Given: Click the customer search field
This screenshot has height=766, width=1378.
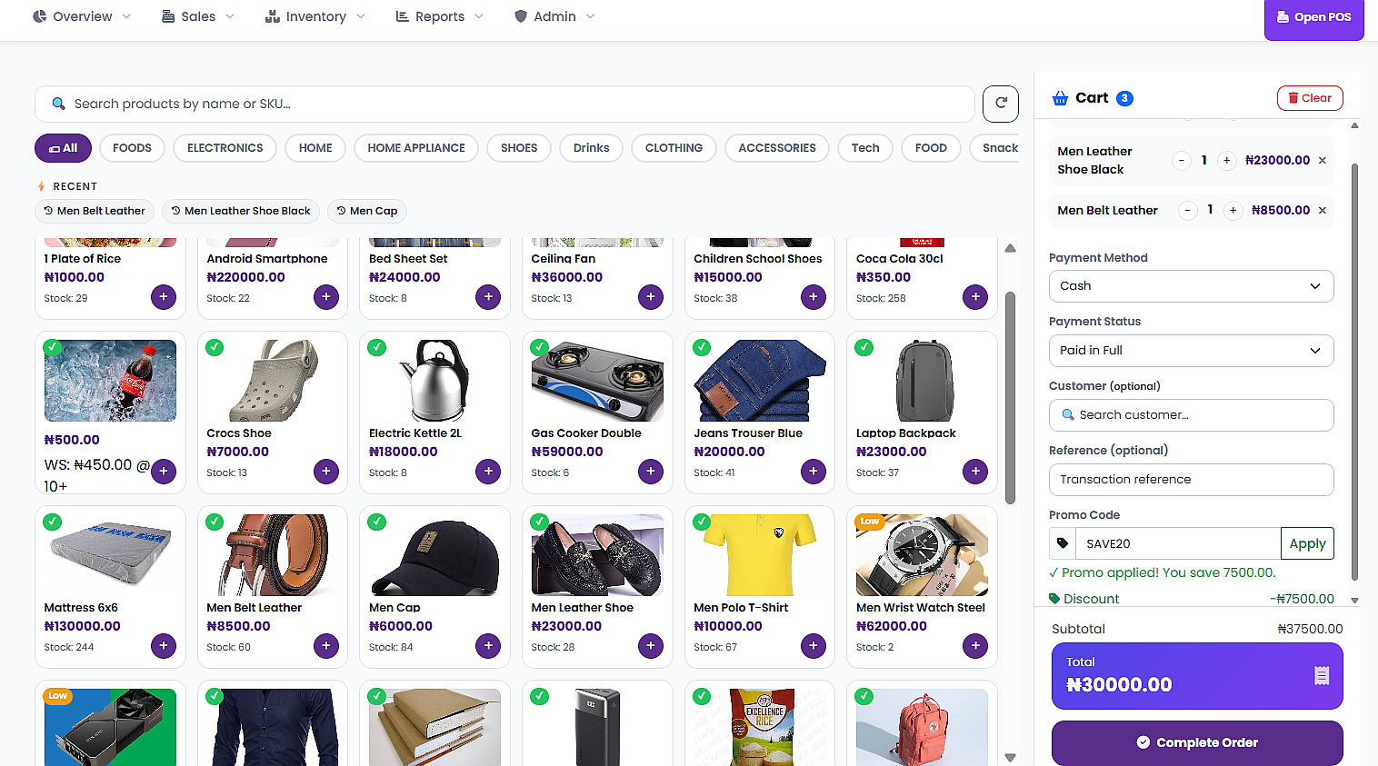Looking at the screenshot, I should tap(1191, 415).
